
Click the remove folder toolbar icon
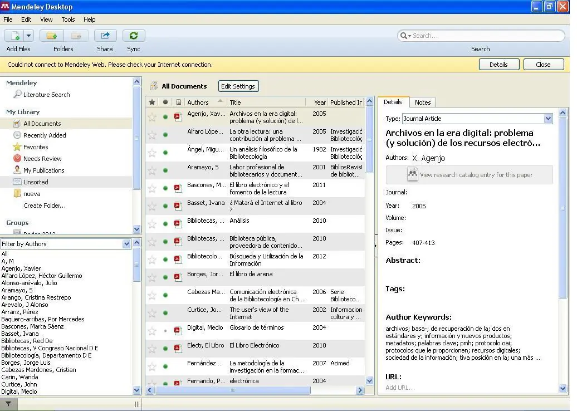[x=76, y=36]
